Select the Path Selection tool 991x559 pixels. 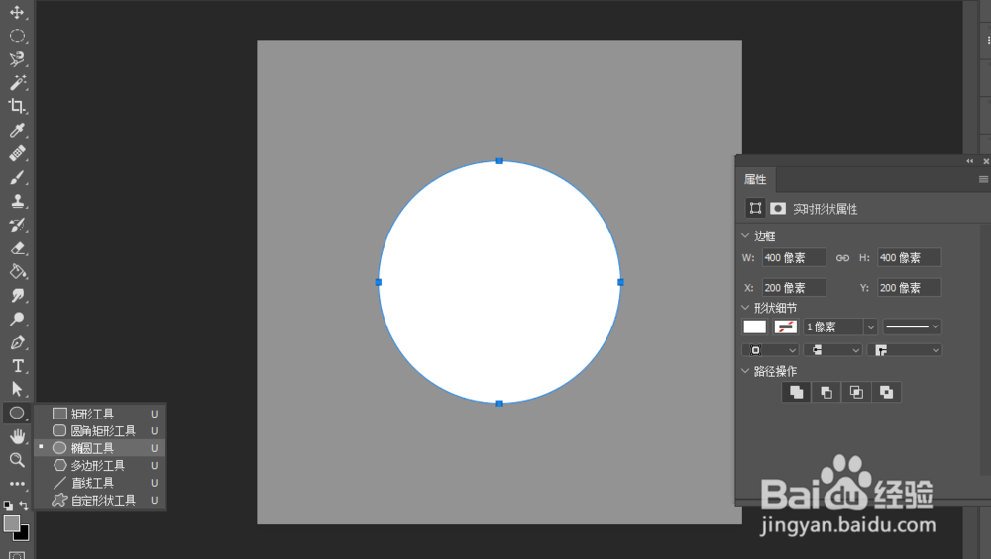[17, 389]
